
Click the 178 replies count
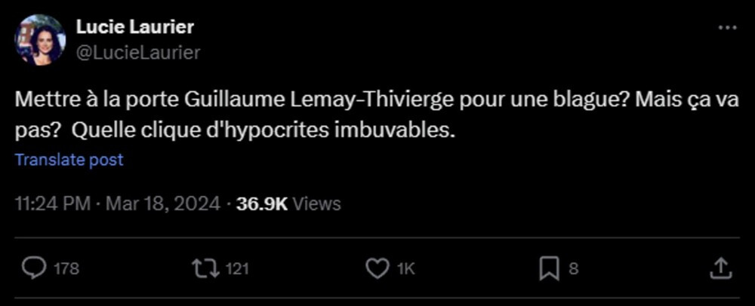coord(66,269)
